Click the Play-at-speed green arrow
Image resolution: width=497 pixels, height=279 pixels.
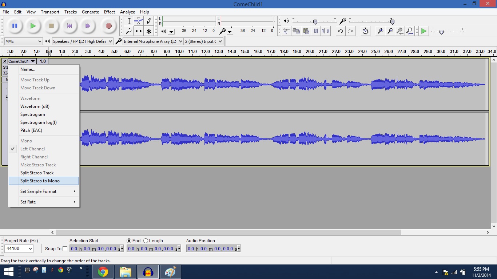pyautogui.click(x=424, y=31)
